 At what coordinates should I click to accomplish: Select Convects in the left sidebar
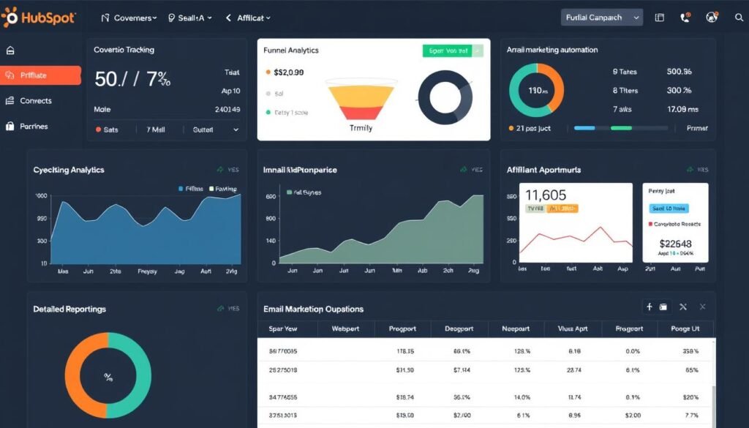click(36, 100)
